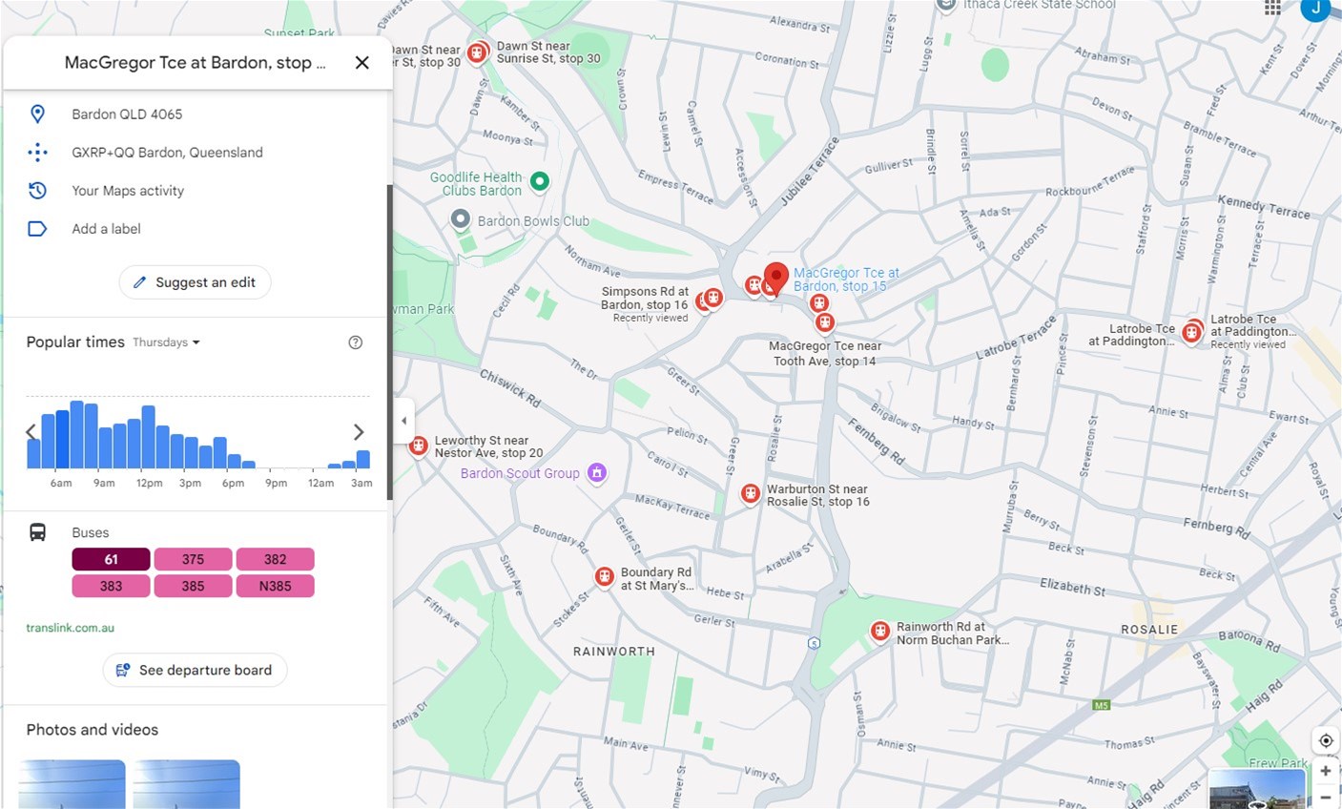Click the label tag icon
1342x809 pixels.
pos(37,229)
